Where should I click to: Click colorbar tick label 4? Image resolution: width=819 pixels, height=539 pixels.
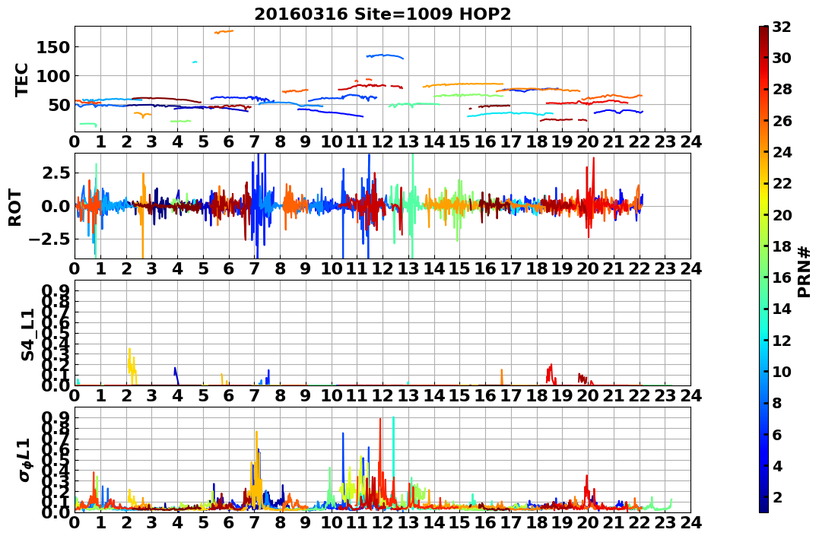777,465
